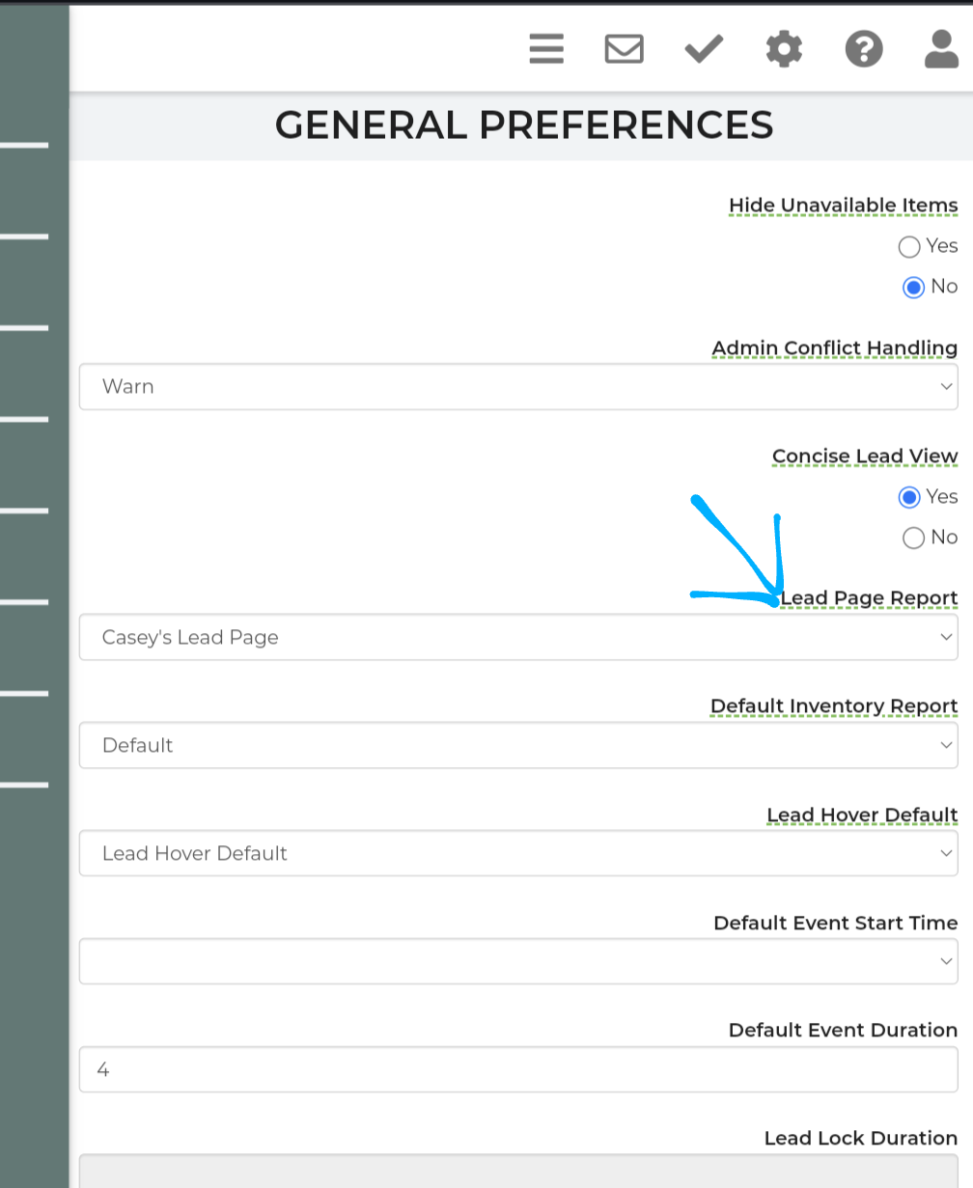The width and height of the screenshot is (973, 1188).
Task: Select No for Hide Unavailable Items
Action: click(913, 288)
